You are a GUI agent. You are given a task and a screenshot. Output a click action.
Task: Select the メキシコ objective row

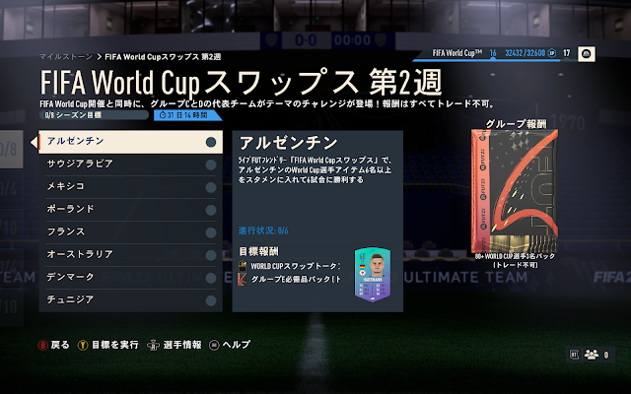click(x=130, y=187)
